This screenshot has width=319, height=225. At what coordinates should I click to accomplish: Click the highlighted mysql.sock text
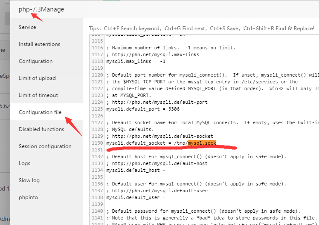tap(202, 143)
